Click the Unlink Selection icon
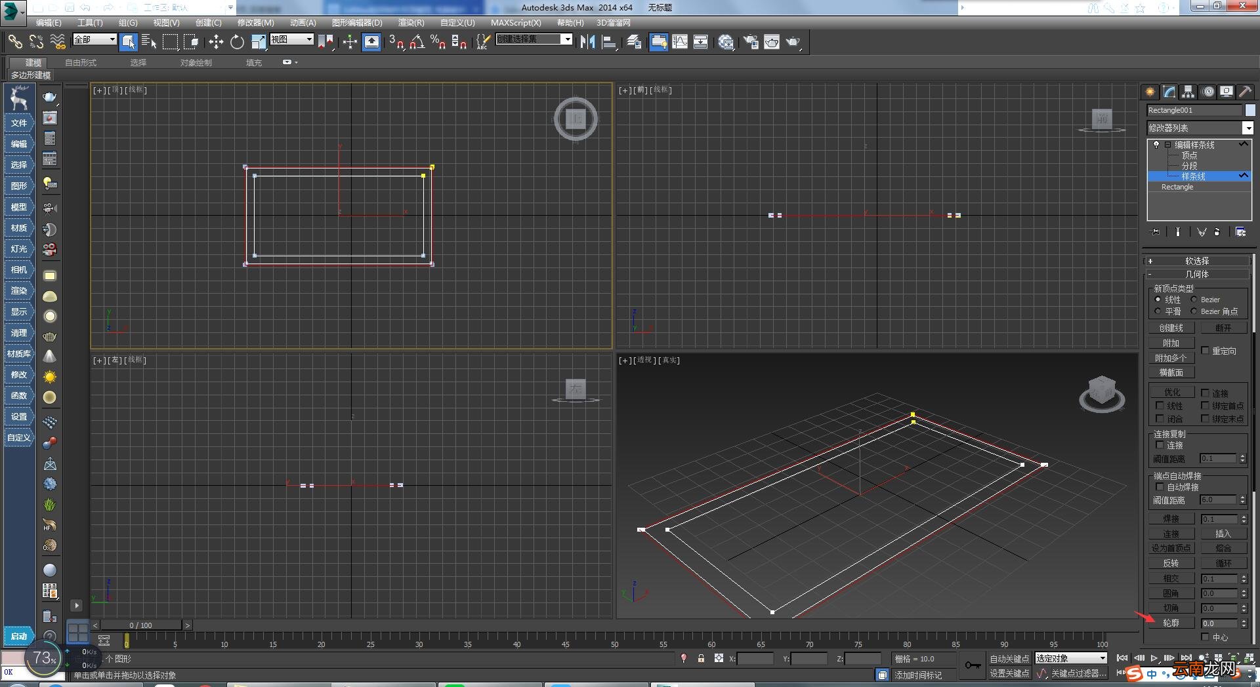1260x687 pixels. click(x=36, y=42)
